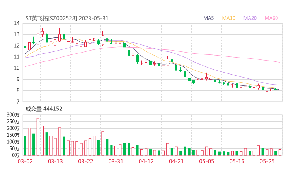The width and height of the screenshot is (286, 170).
Task: Click the last red volume bar on the right
Action: (280, 152)
